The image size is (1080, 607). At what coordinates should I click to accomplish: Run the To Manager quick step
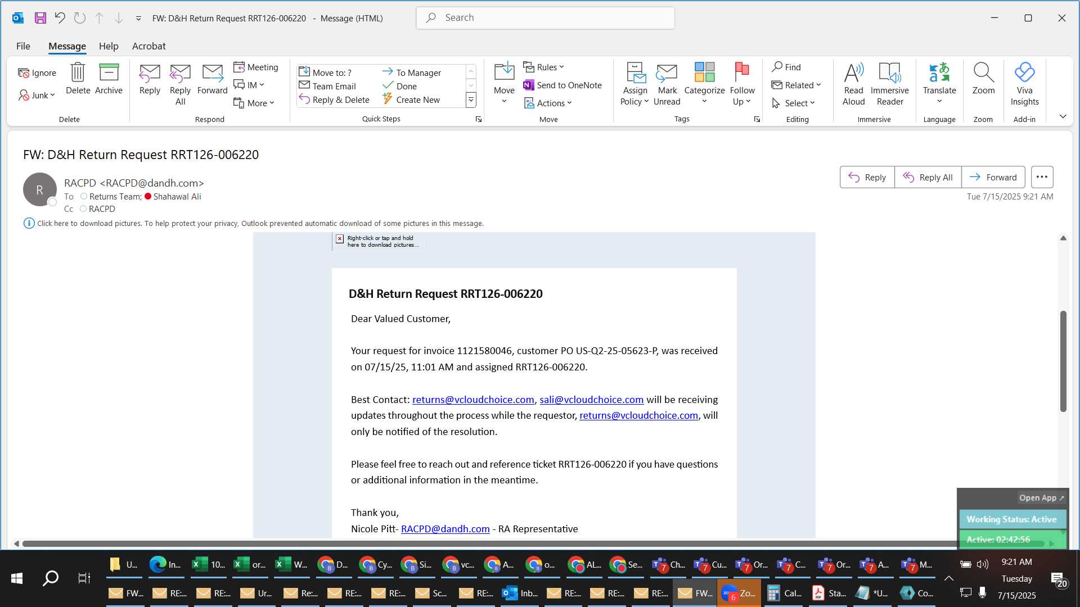(x=412, y=73)
